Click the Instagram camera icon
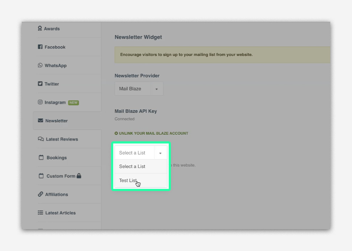The height and width of the screenshot is (251, 352). [x=40, y=102]
